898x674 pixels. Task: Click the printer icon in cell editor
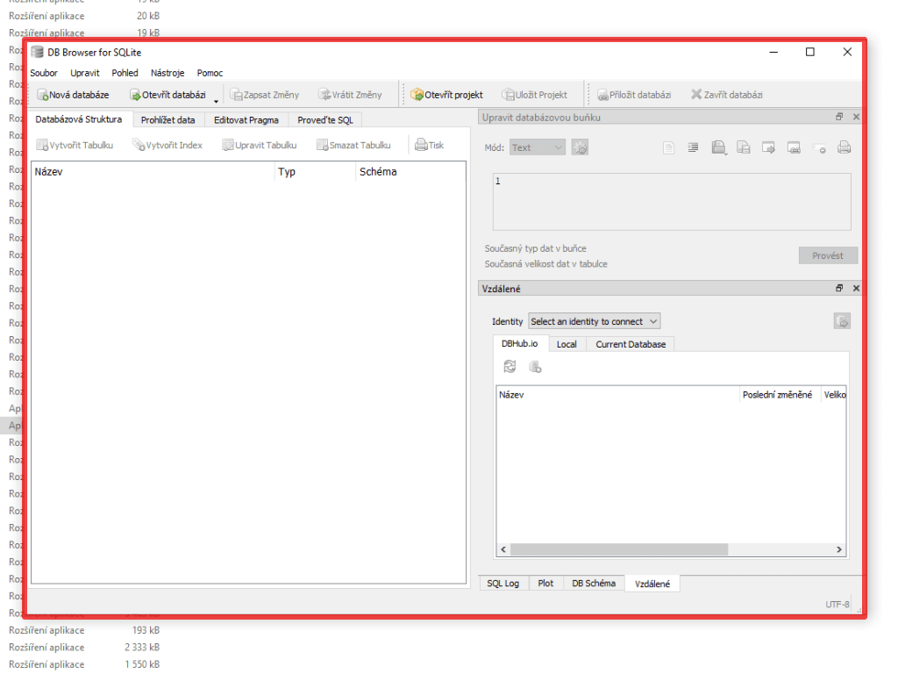[845, 147]
